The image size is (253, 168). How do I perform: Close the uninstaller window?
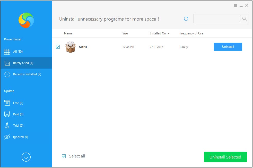[247, 5]
